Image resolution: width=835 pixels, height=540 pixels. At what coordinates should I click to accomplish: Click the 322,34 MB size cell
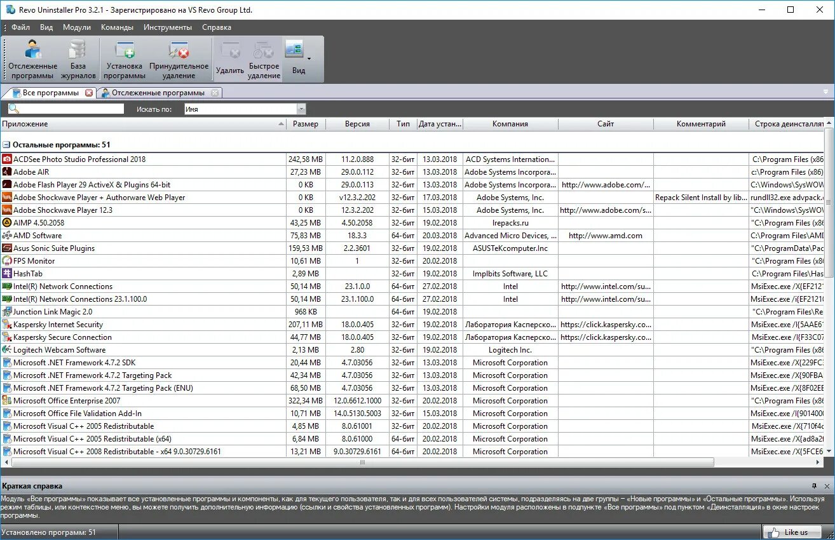306,401
